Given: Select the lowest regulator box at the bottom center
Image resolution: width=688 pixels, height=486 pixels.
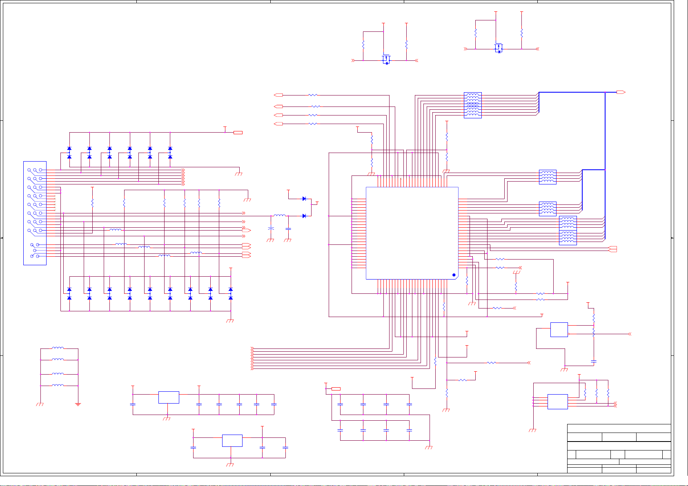Looking at the screenshot, I should (x=232, y=441).
